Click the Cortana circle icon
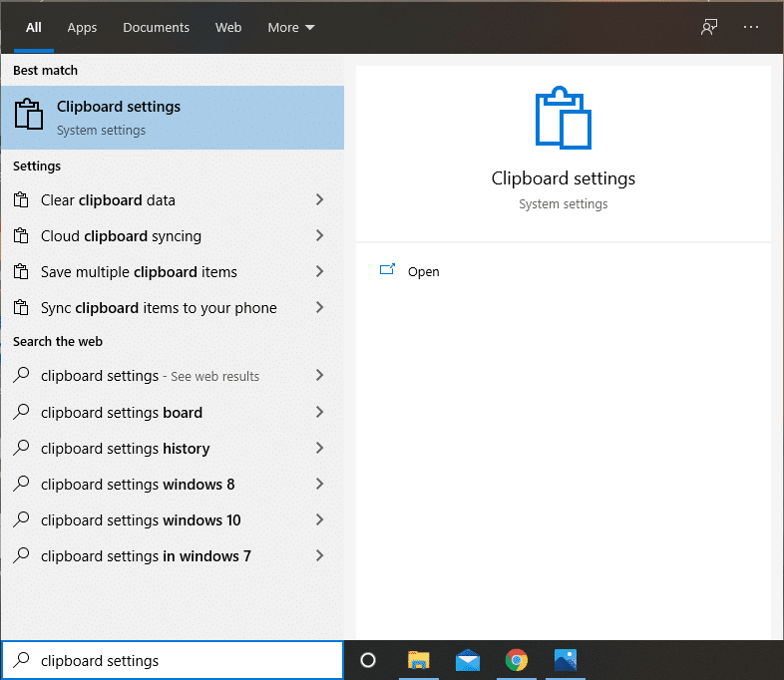784x680 pixels. tap(367, 660)
